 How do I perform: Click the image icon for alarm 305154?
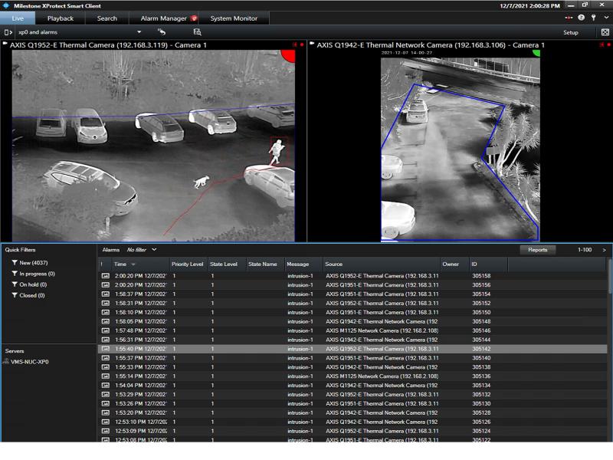click(106, 294)
